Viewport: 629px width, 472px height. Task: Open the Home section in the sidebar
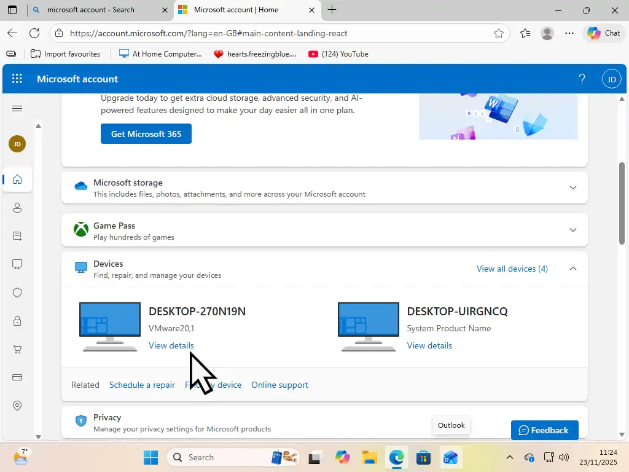coord(17,179)
